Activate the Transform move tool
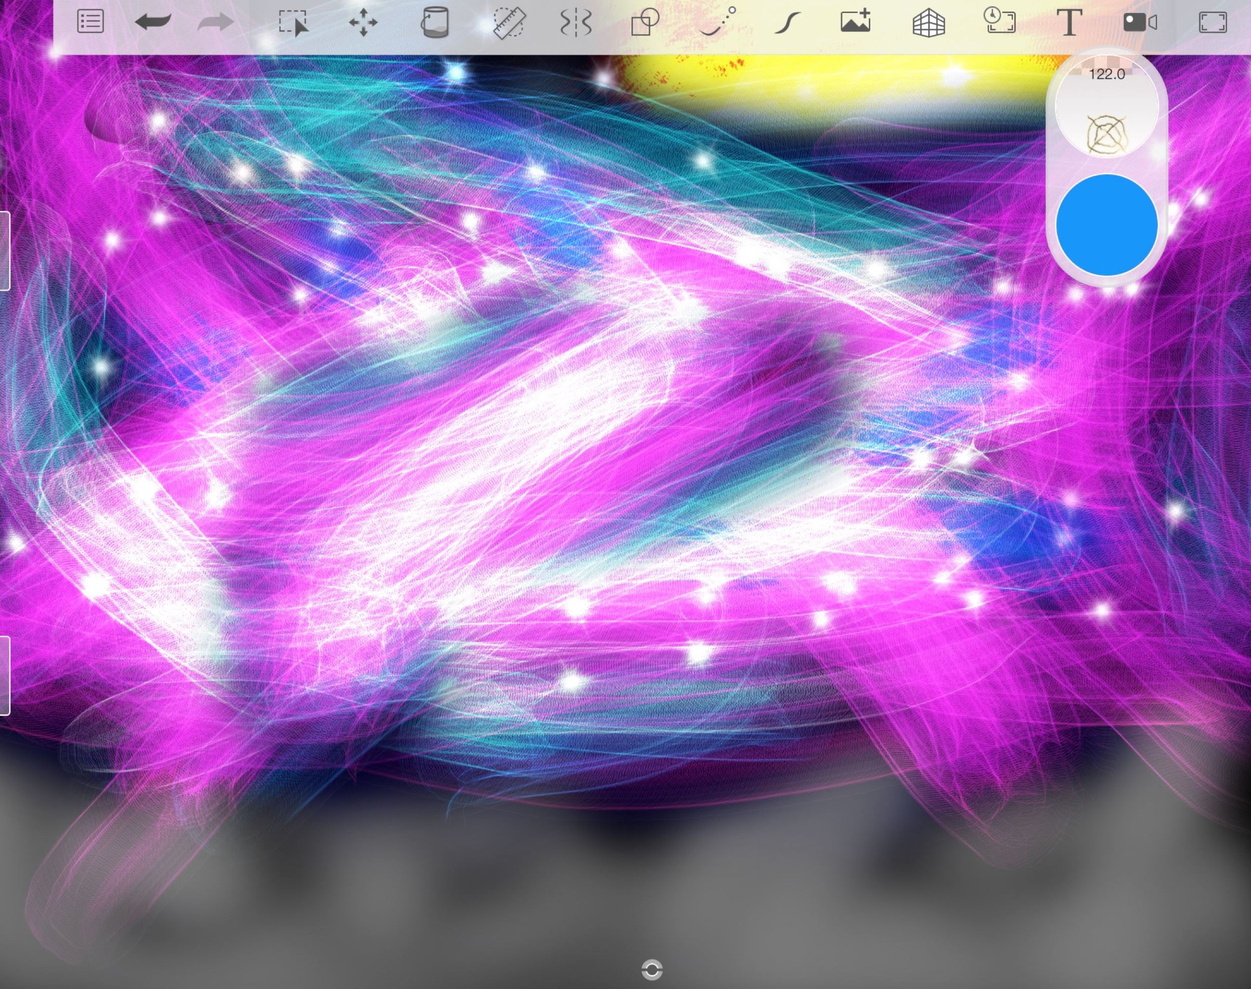This screenshot has width=1251, height=989. point(364,23)
